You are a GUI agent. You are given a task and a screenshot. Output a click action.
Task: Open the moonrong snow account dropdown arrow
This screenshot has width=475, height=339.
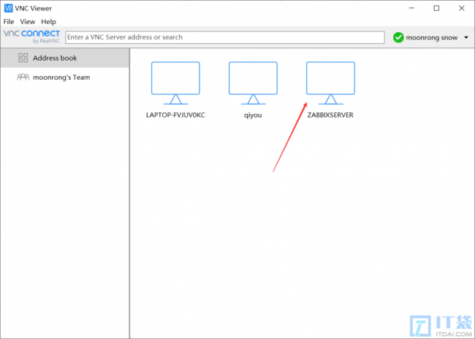click(x=466, y=37)
